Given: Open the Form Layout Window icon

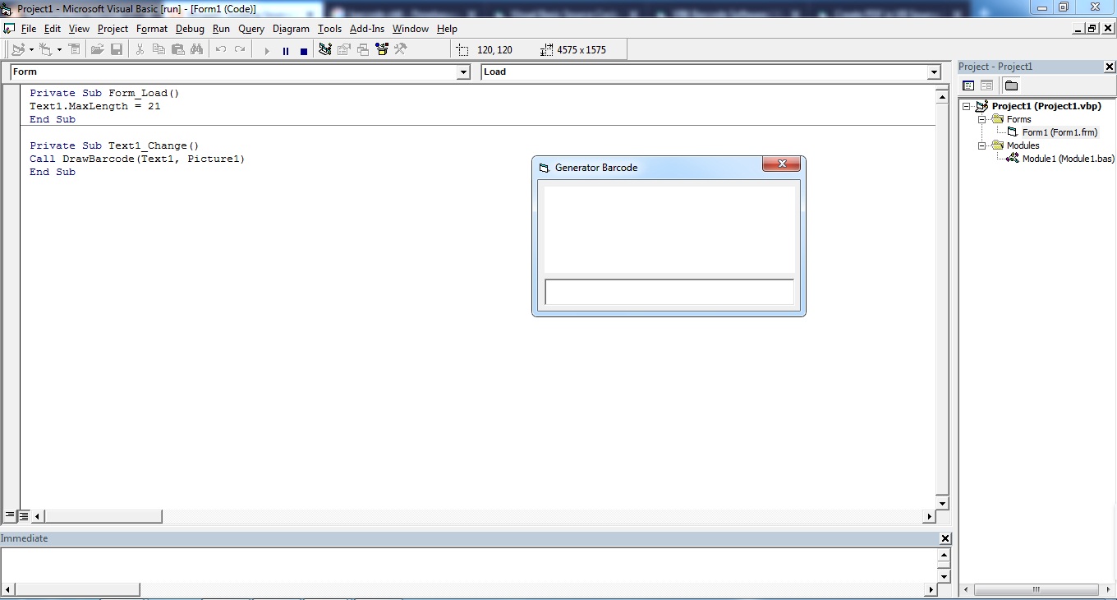Looking at the screenshot, I should [363, 49].
